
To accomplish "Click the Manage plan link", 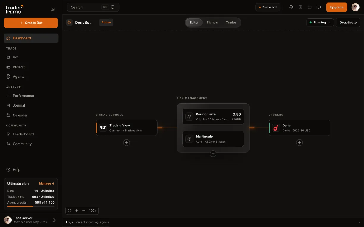I will (47, 183).
